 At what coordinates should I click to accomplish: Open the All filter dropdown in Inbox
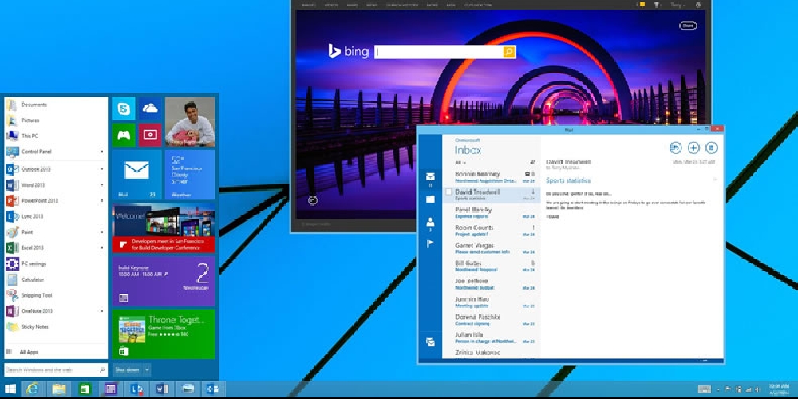(x=460, y=163)
